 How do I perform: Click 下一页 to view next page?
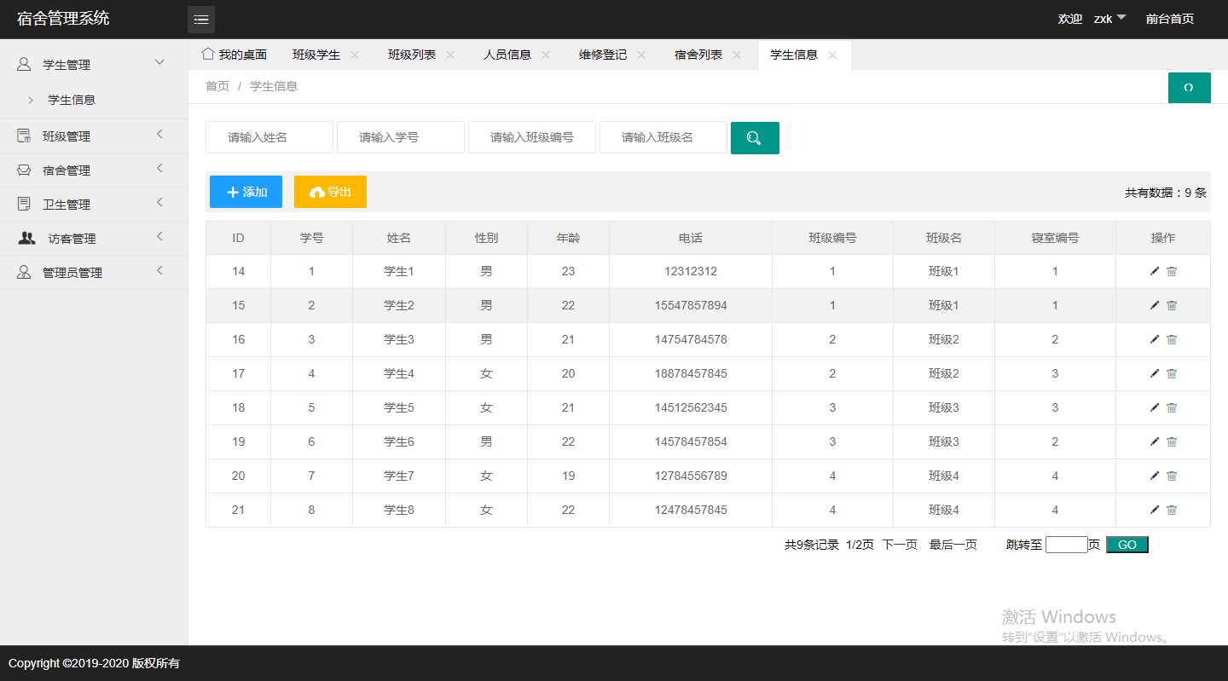click(x=899, y=544)
